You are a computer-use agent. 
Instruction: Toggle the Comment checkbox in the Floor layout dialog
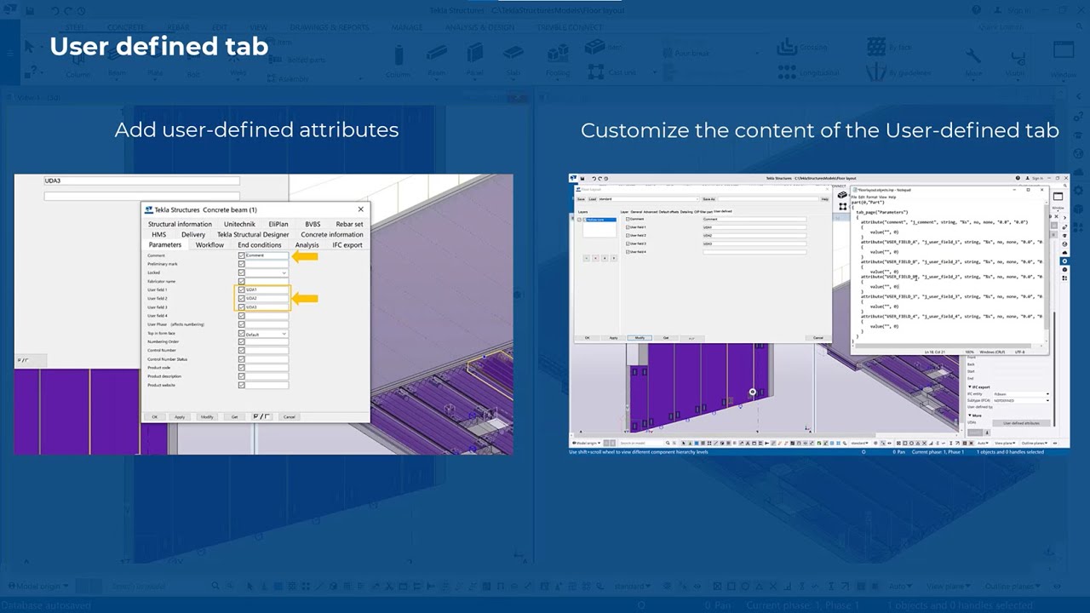(628, 219)
